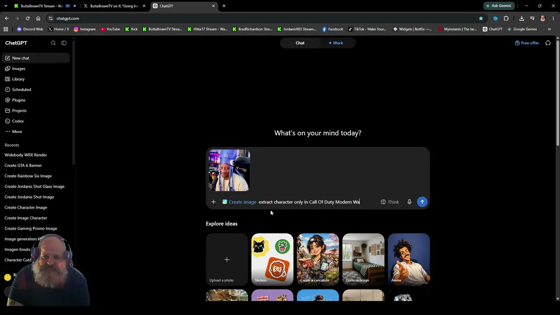Select the ChatGPT browser tab
Image resolution: width=560 pixels, height=315 pixels.
click(x=184, y=6)
